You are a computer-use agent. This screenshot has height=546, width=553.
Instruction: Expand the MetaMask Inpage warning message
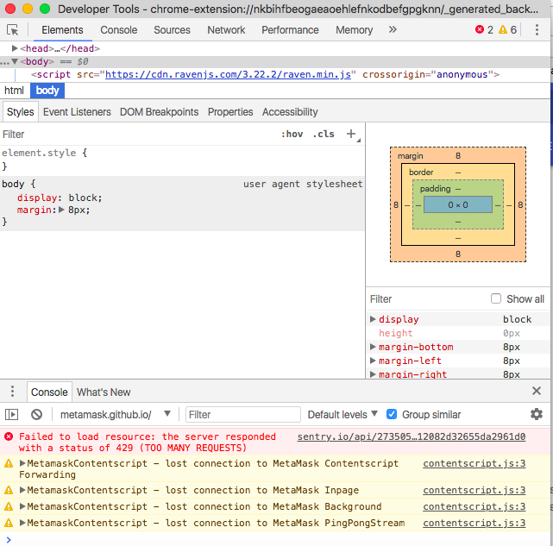coord(22,490)
